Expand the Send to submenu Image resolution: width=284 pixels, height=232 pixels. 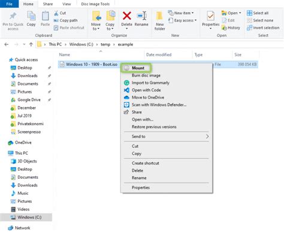coord(167,137)
